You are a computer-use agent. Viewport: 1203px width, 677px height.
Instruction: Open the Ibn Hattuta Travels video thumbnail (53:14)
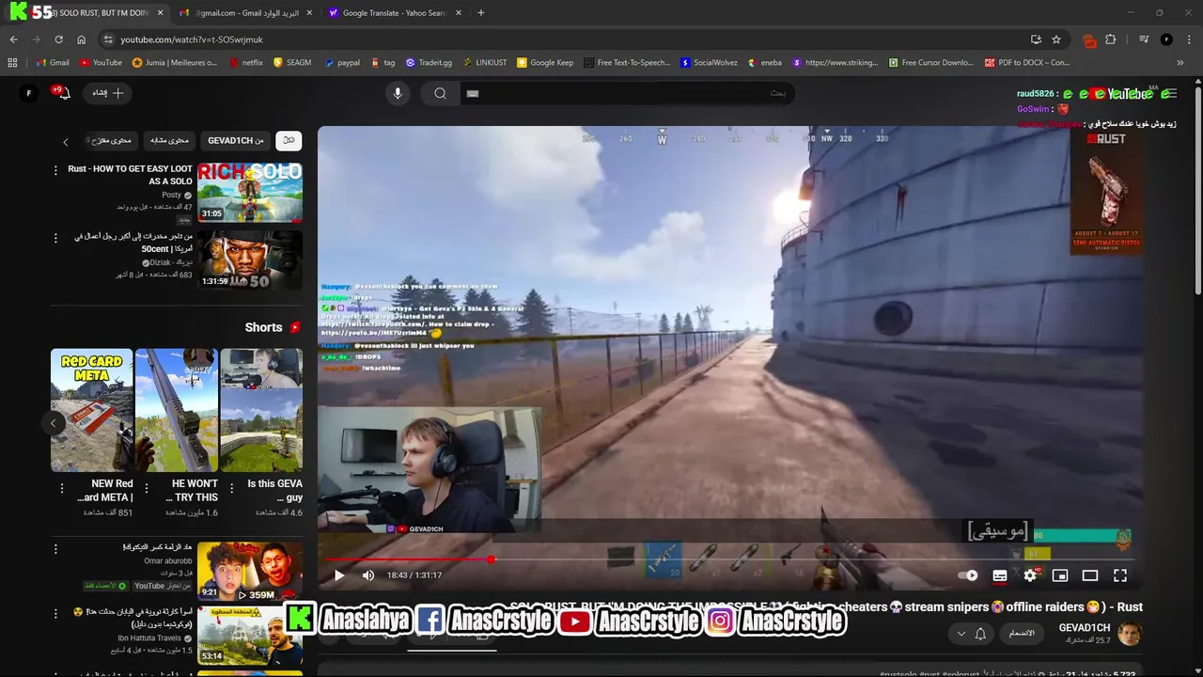250,635
